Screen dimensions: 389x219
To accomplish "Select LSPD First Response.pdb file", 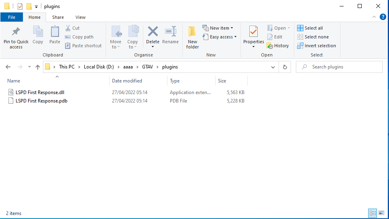I will coord(41,101).
